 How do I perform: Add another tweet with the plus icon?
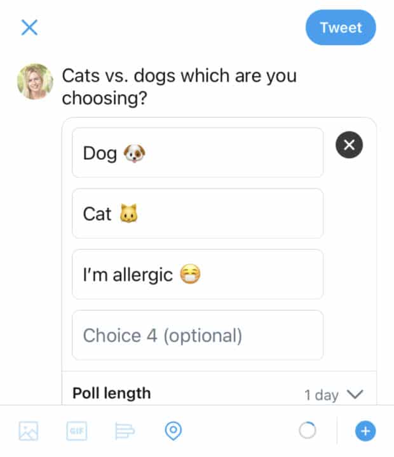click(x=365, y=432)
